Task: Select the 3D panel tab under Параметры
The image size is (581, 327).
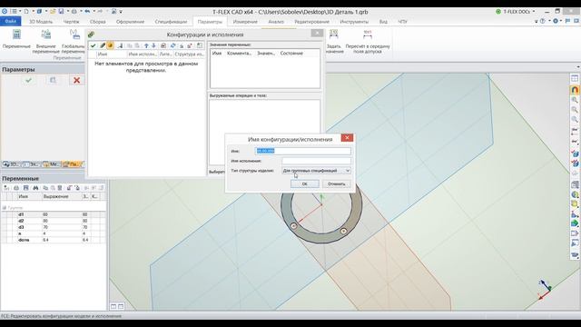Action: click(x=11, y=163)
